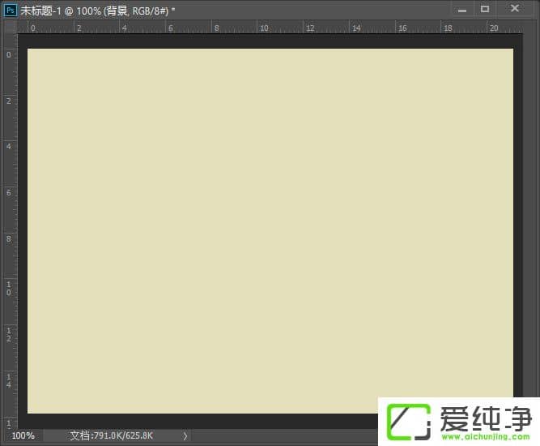Click the center of the beige canvas
Viewport: 540px width, 446px height.
click(x=270, y=231)
